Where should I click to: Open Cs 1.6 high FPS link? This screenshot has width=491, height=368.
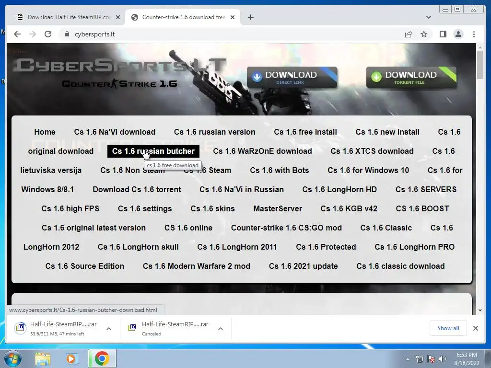70,208
